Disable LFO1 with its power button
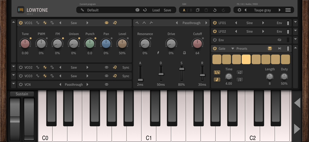Image resolution: width=309 pixels, height=142 pixels. (x=215, y=23)
